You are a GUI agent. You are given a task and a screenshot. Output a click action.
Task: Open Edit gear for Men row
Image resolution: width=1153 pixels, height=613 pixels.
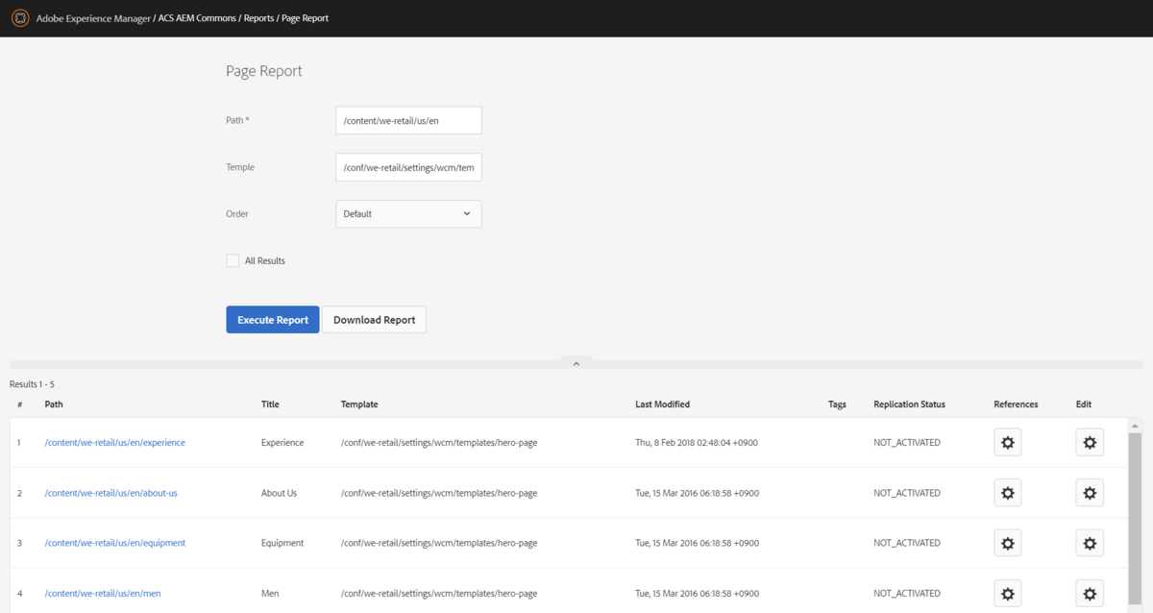click(1090, 593)
